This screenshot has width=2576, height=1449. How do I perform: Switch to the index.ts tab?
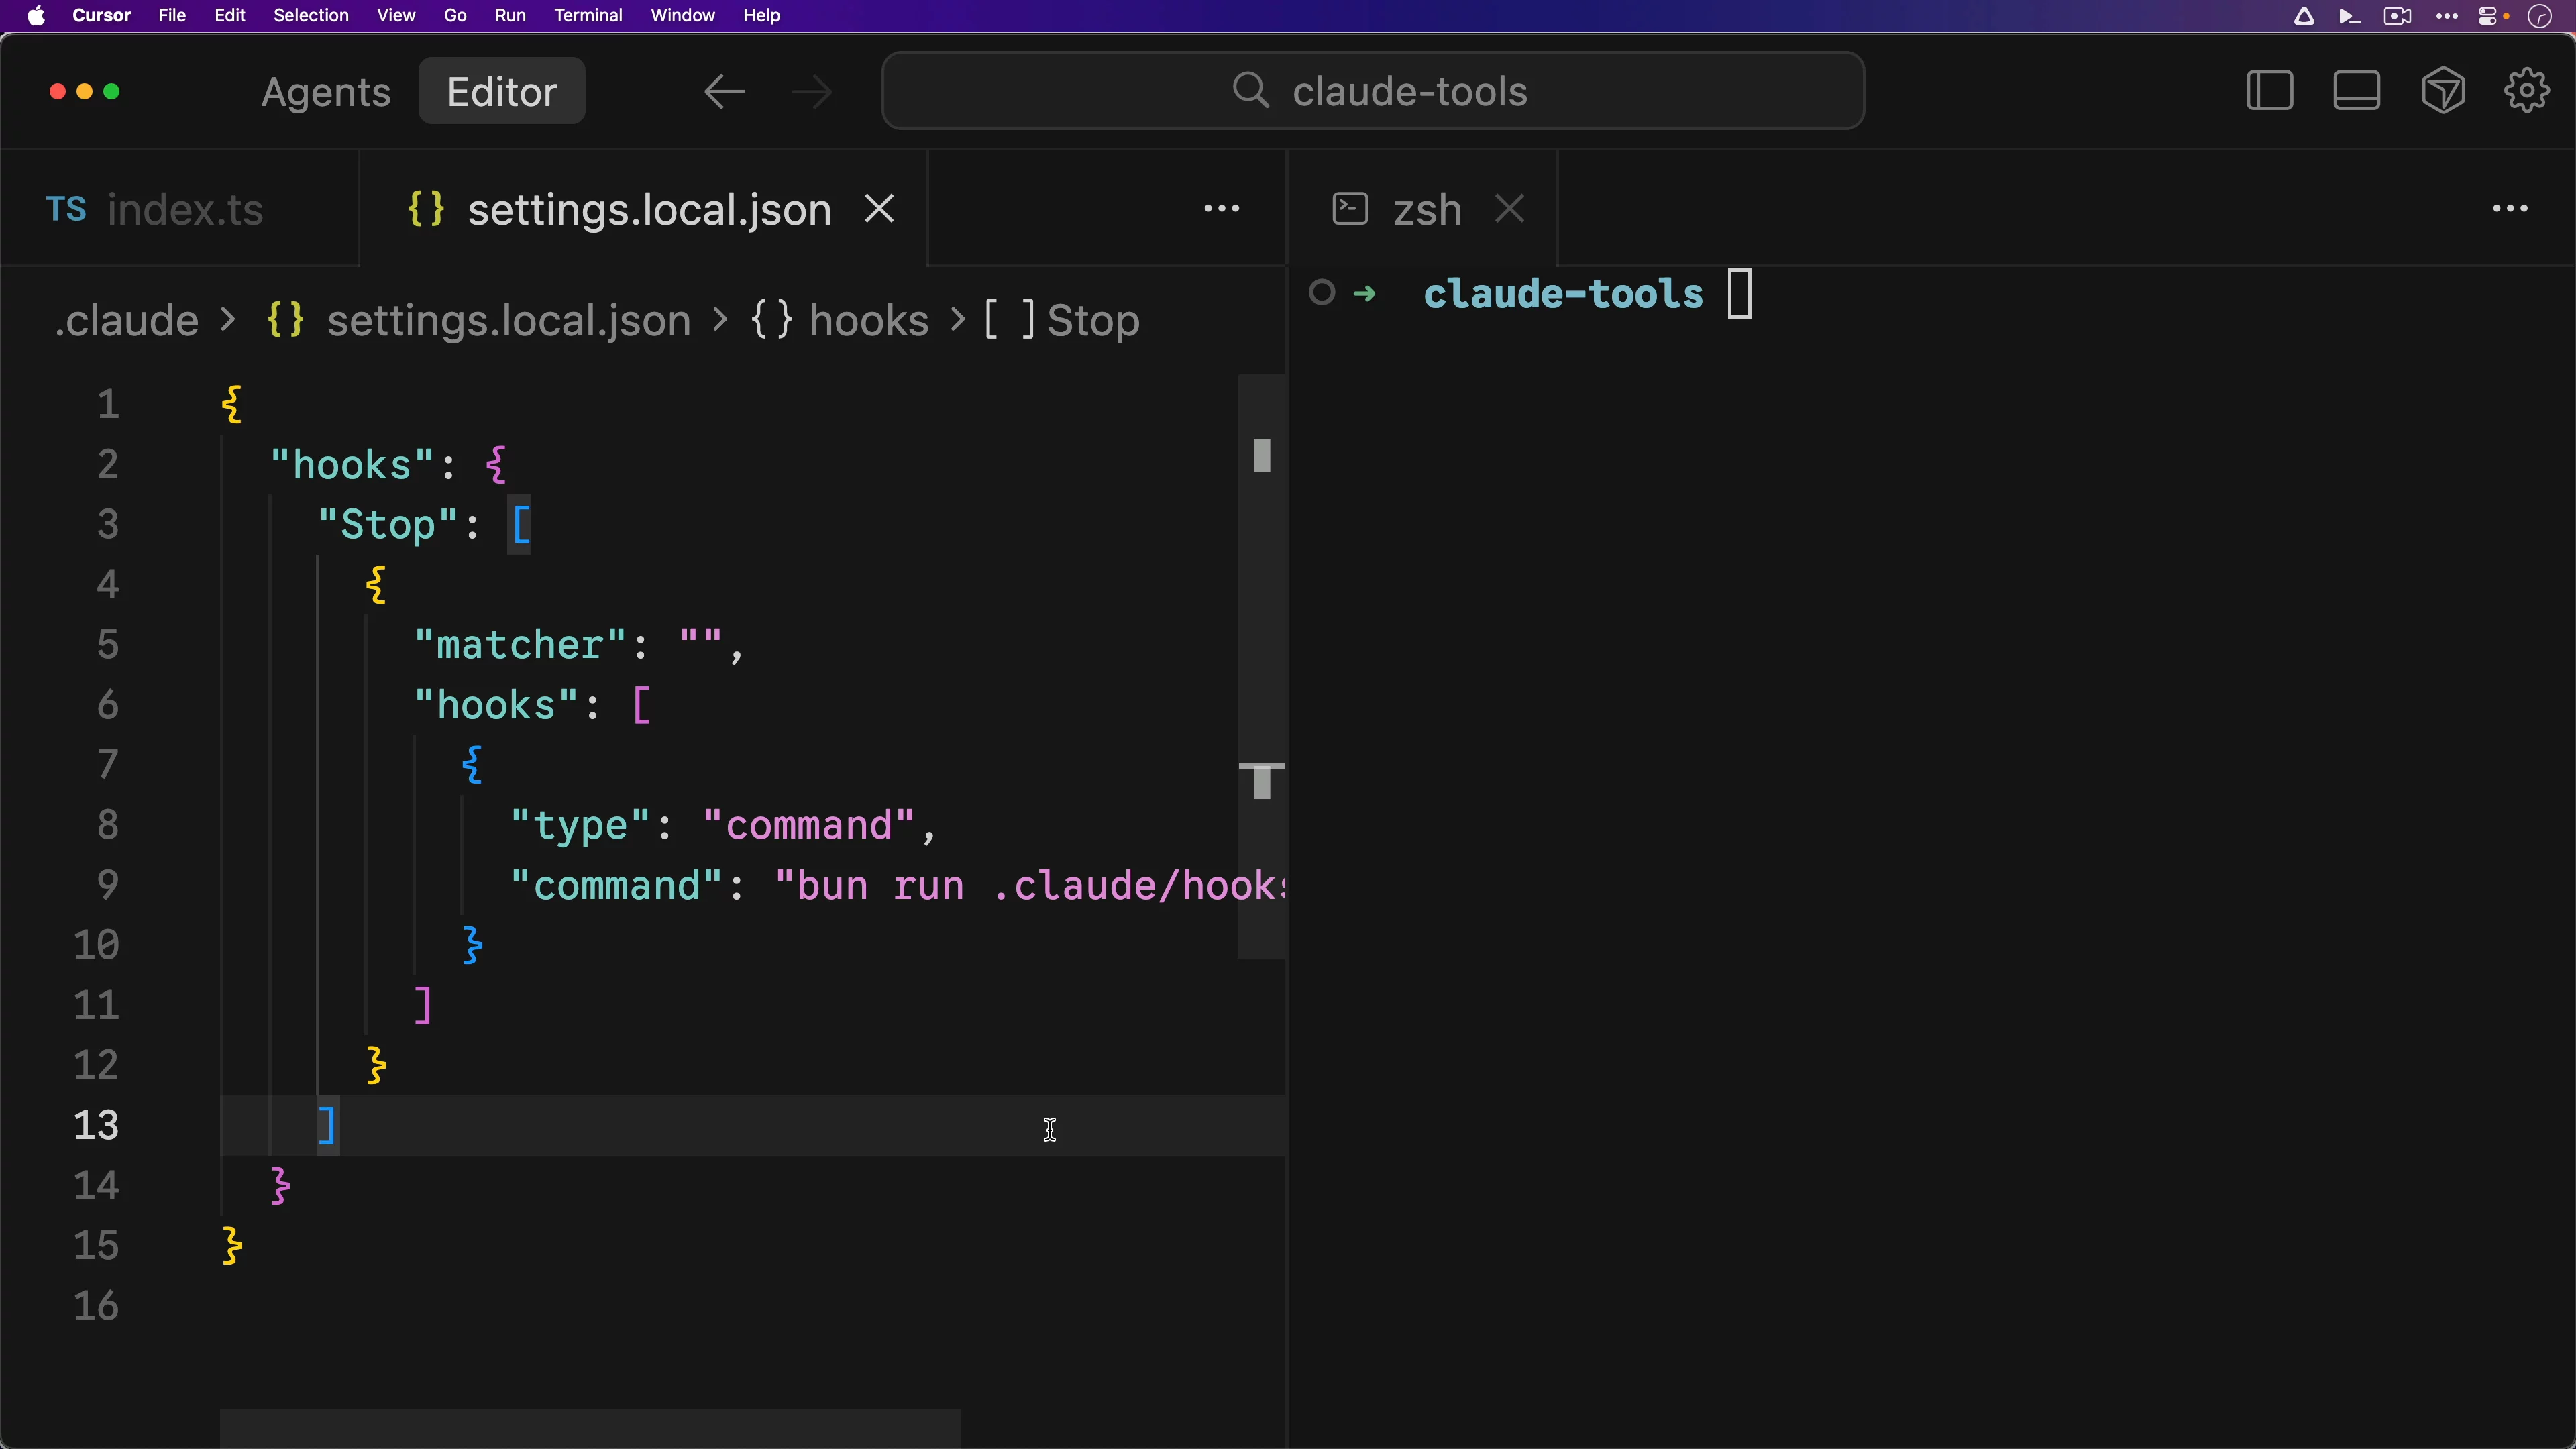click(x=184, y=210)
